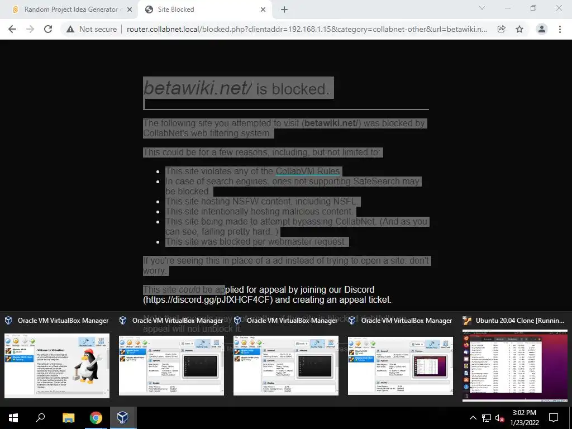The width and height of the screenshot is (572, 429).
Task: Open the second VirtualBox Manager preview
Action: 171,365
